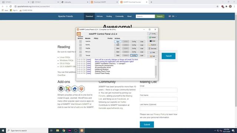Image resolution: width=237 pixels, height=133 pixels.
Task: Open the Add-ons menu item
Action: 100,16
